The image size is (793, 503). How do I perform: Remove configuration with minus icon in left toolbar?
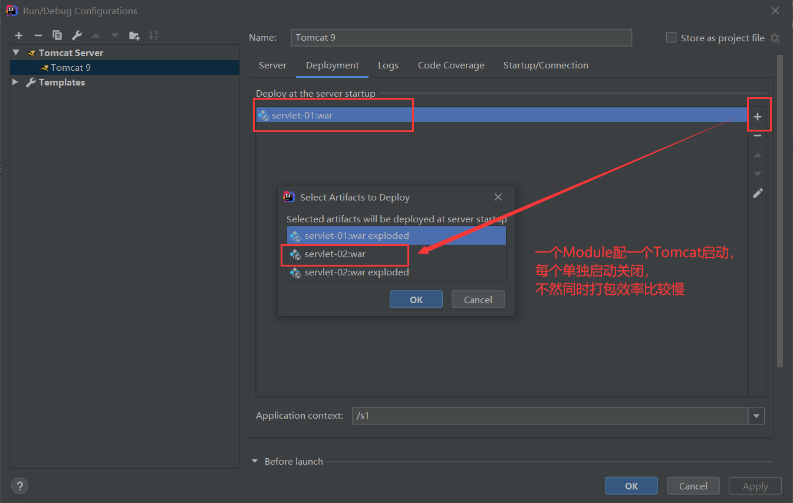pyautogui.click(x=38, y=35)
